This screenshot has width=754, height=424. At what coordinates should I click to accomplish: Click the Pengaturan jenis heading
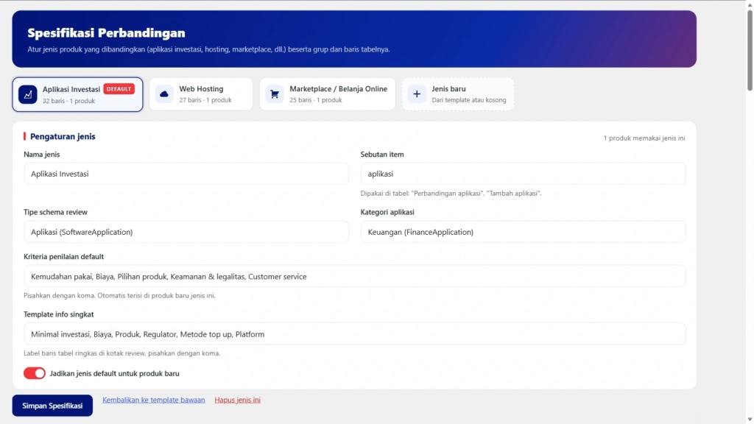[x=63, y=136]
